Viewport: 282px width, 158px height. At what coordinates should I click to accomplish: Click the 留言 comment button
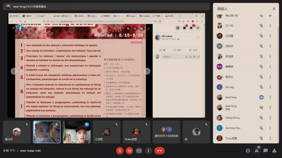pyautogui.click(x=178, y=50)
